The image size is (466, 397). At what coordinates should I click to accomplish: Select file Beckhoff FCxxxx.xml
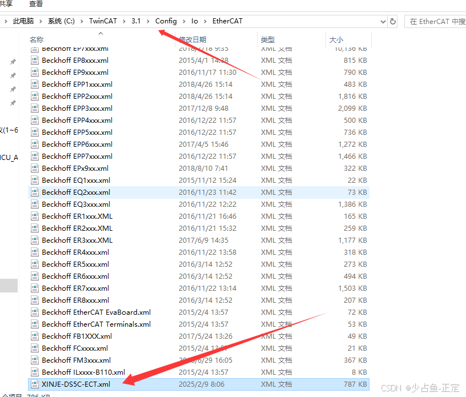75,348
